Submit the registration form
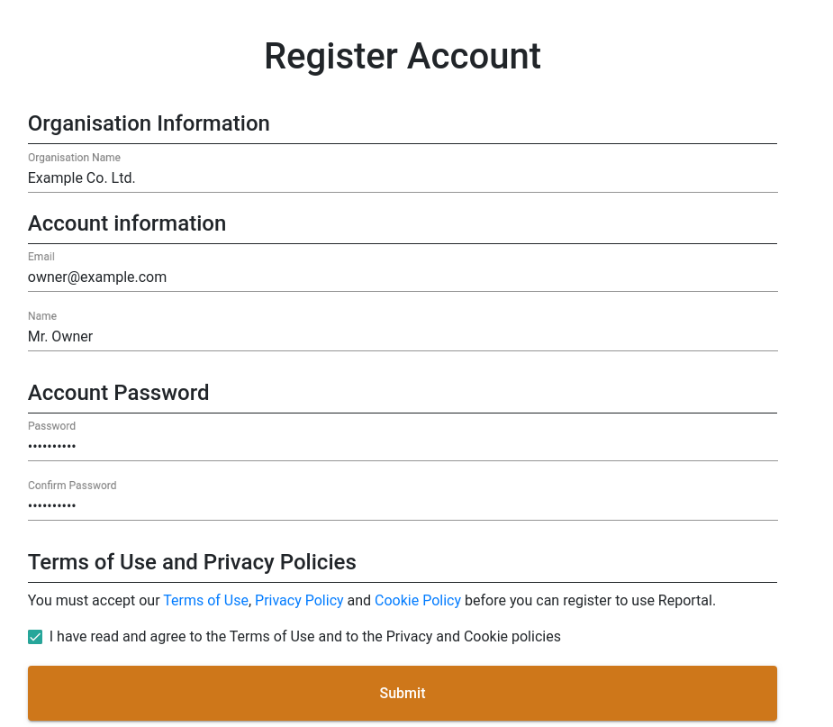Screen dimensions: 833x727 point(403,693)
